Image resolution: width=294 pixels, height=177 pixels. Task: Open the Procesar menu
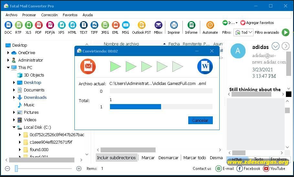coord(29,15)
